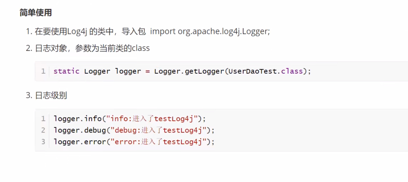
Task: Click the logger.info method call
Action: (x=78, y=119)
